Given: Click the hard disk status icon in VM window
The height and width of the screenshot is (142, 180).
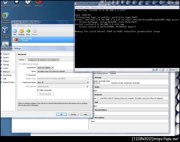Looking at the screenshot, I should click(x=153, y=70).
